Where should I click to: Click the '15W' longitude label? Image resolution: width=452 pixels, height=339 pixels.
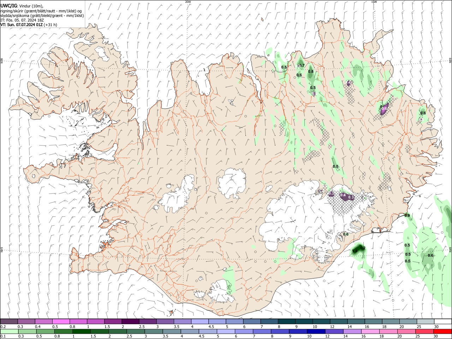point(374,2)
